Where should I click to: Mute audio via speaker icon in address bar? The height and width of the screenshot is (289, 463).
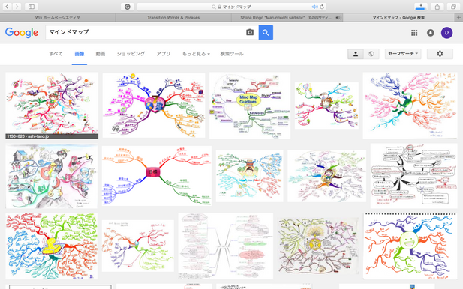[x=314, y=7]
